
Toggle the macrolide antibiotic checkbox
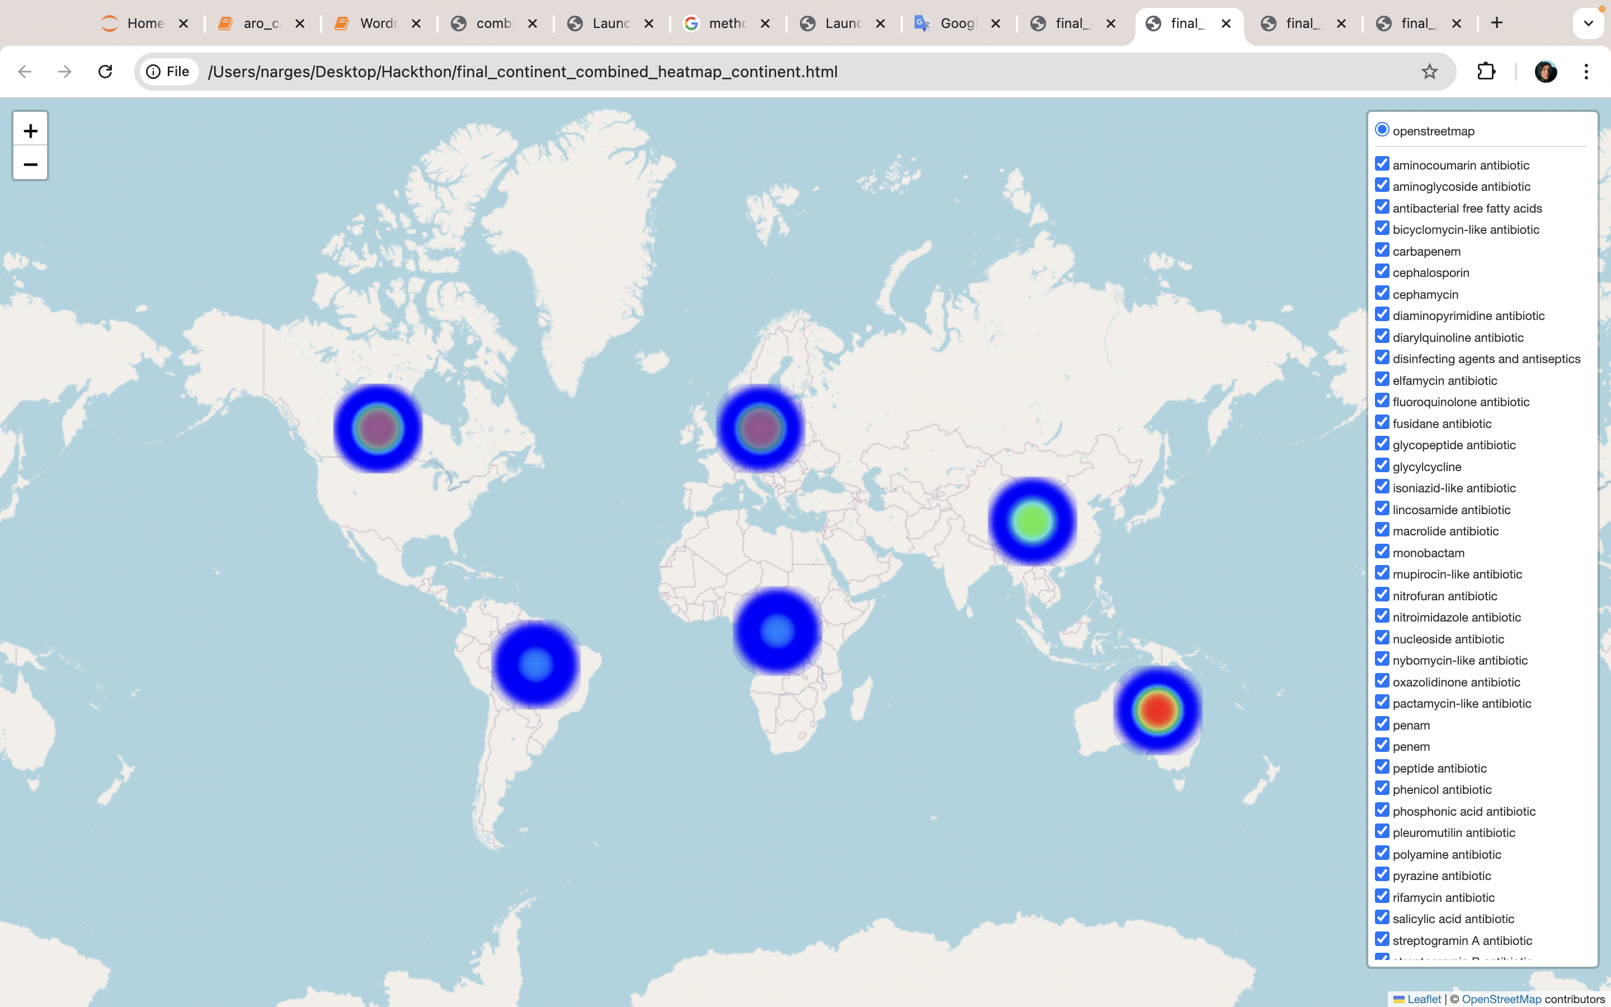pos(1382,529)
